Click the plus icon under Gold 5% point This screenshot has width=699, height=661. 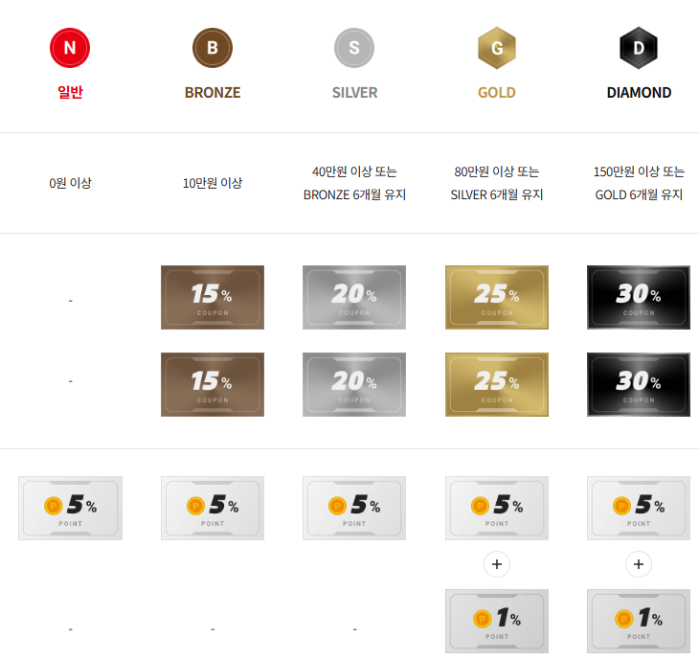(497, 564)
